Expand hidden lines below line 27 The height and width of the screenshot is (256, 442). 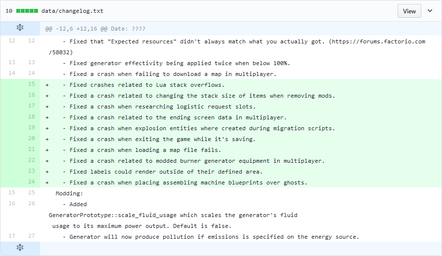pos(20,248)
